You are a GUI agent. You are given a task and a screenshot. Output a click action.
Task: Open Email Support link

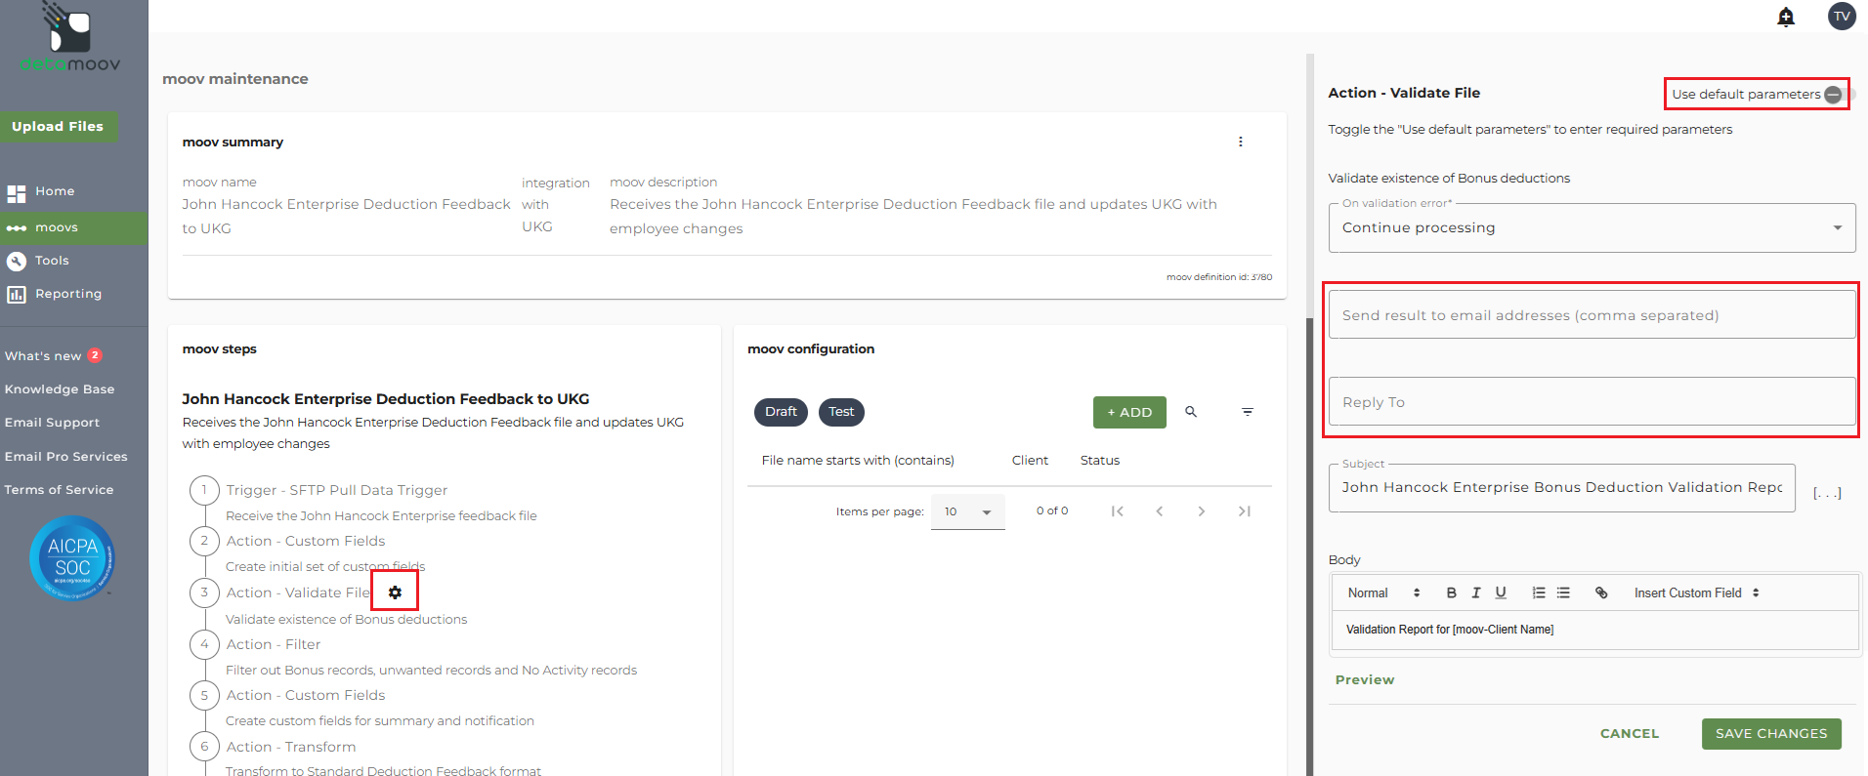(52, 423)
